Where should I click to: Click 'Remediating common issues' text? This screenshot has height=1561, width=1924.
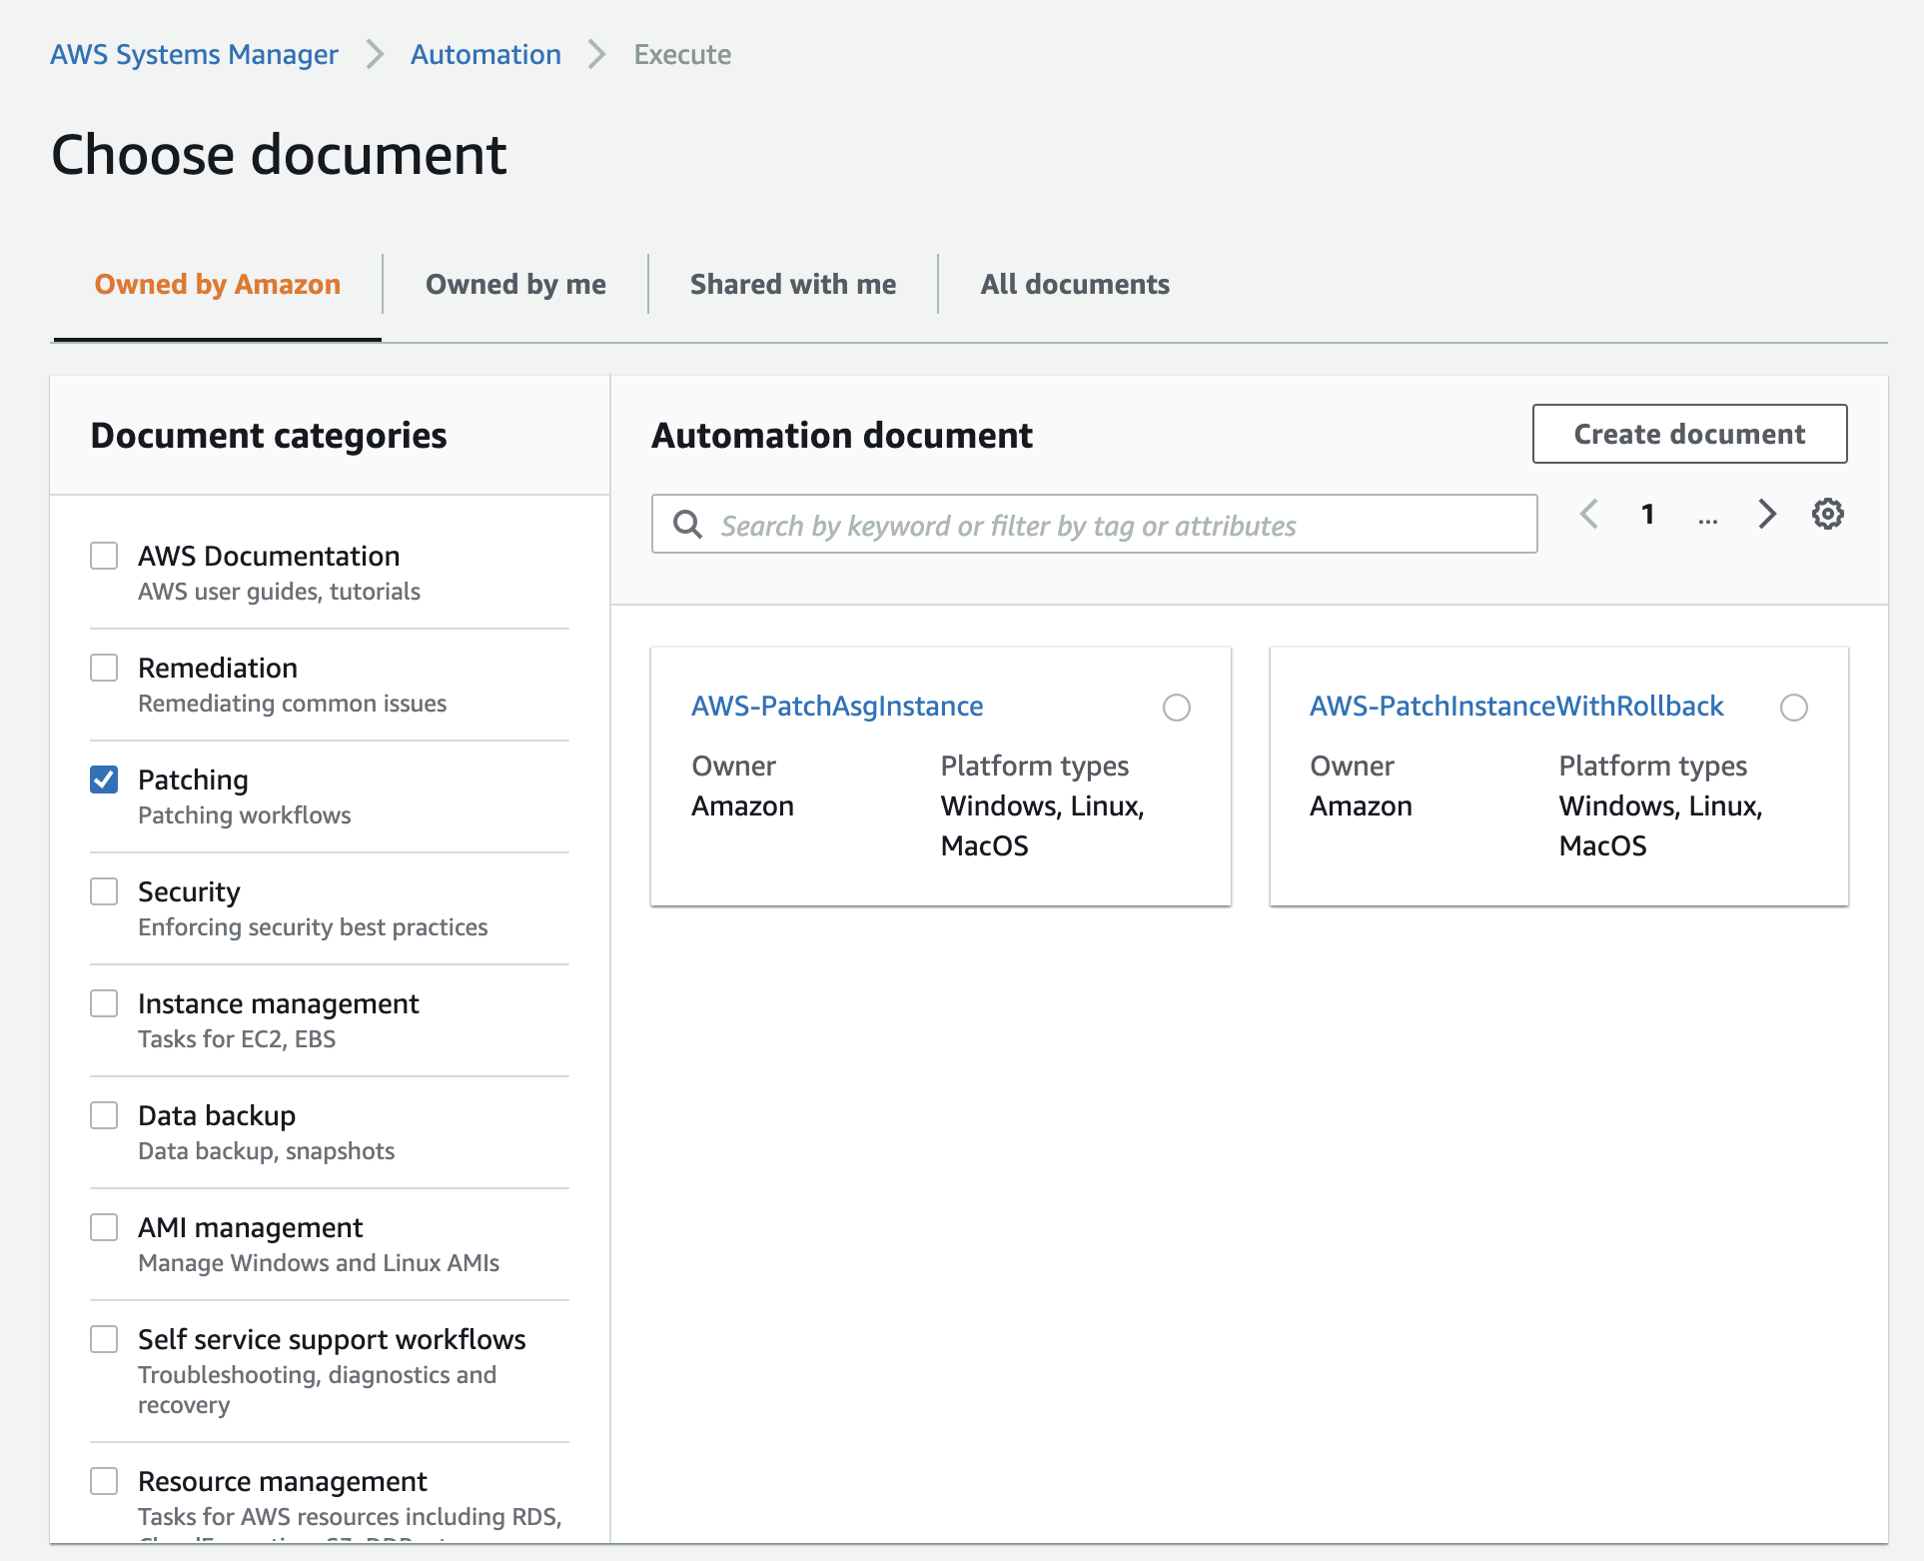point(293,704)
